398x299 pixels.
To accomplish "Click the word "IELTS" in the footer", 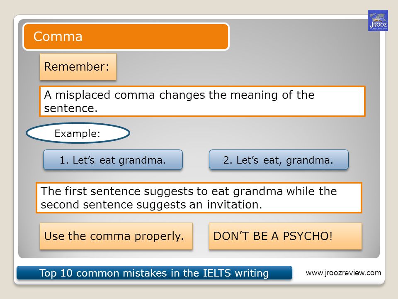I will [x=217, y=273].
